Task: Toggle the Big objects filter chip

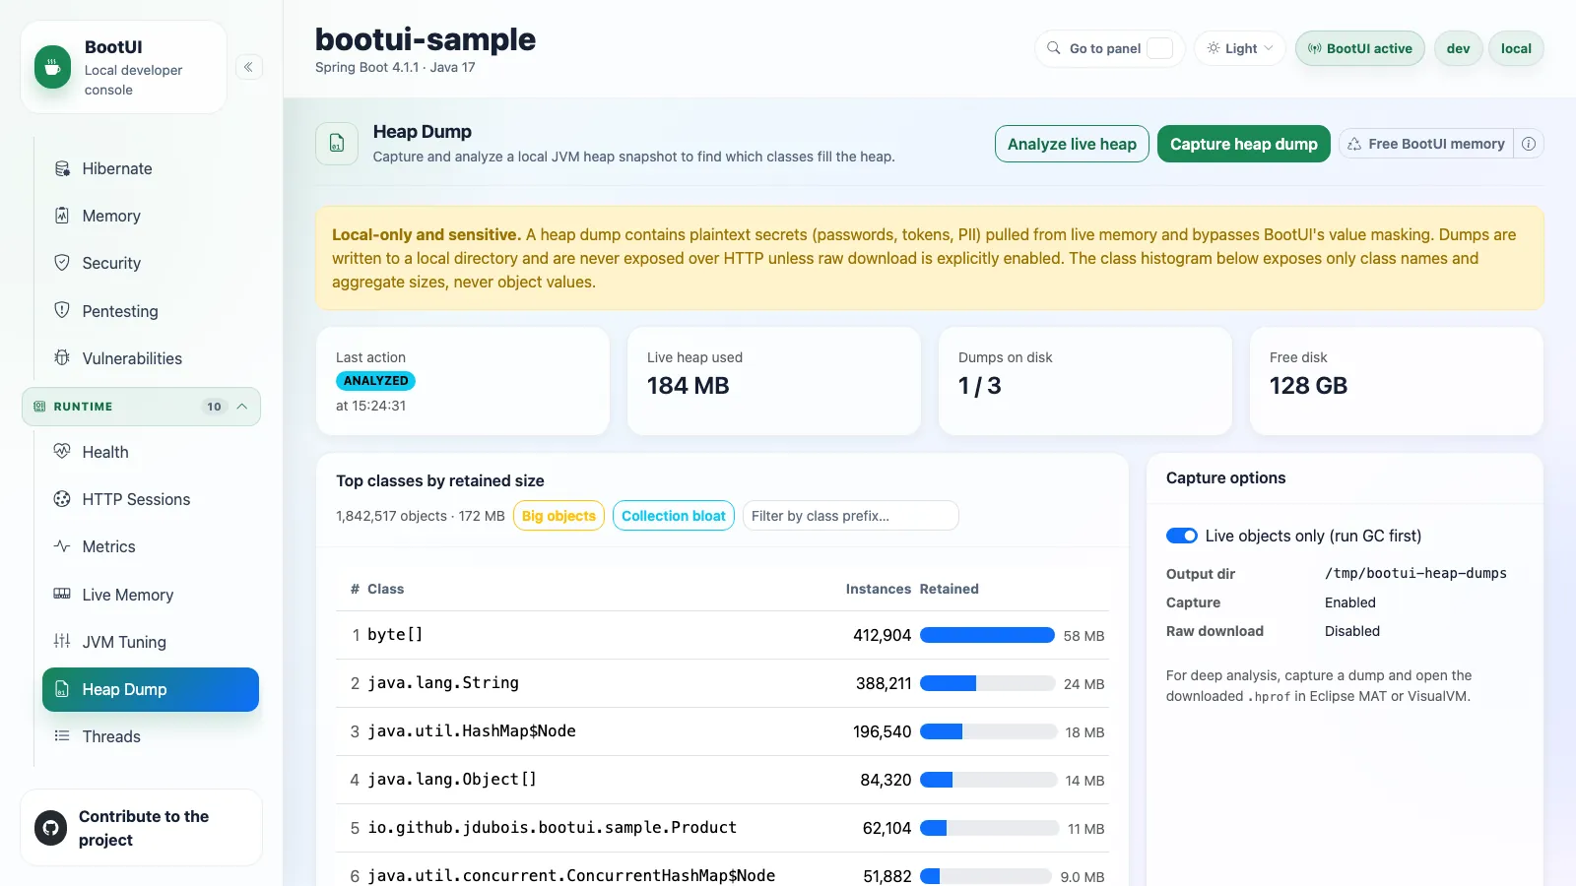Action: [558, 516]
